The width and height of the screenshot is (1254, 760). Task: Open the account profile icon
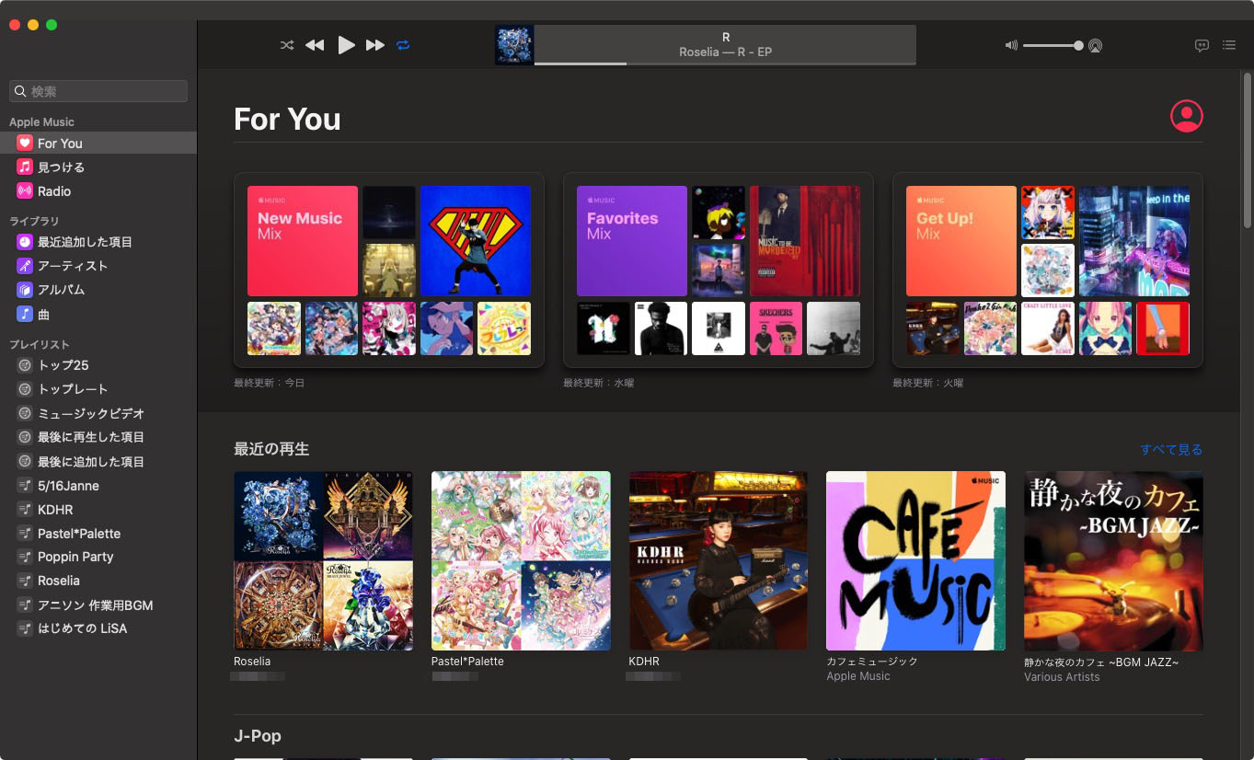point(1186,116)
